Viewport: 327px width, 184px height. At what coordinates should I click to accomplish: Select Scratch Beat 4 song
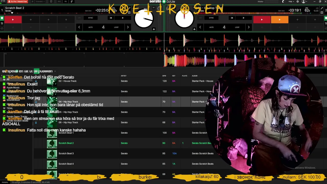point(66,164)
